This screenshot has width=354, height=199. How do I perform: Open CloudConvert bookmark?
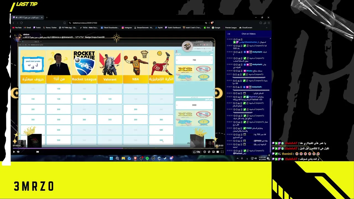pos(246,28)
